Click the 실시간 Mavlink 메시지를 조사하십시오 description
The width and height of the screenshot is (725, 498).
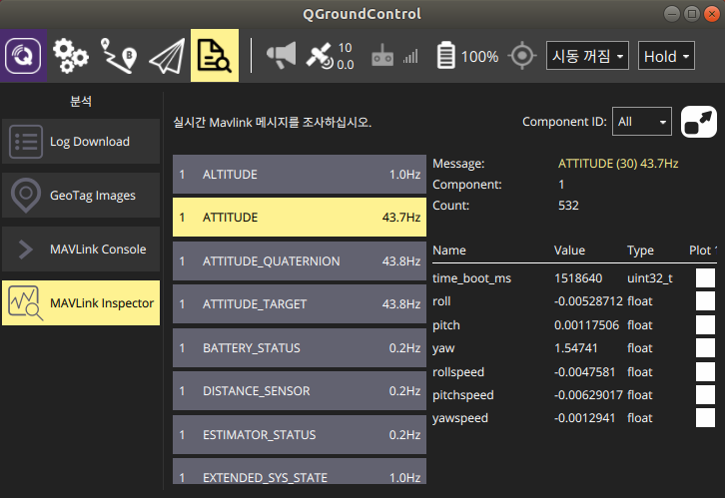pos(273,123)
